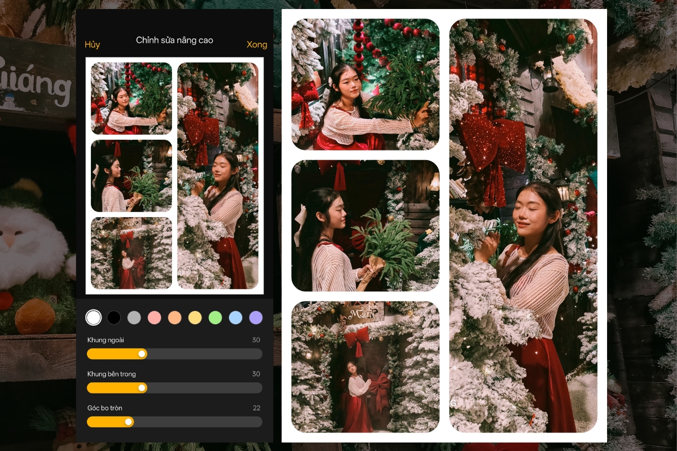Click the Khung bên trong value 30
677x451 pixels.
click(256, 374)
